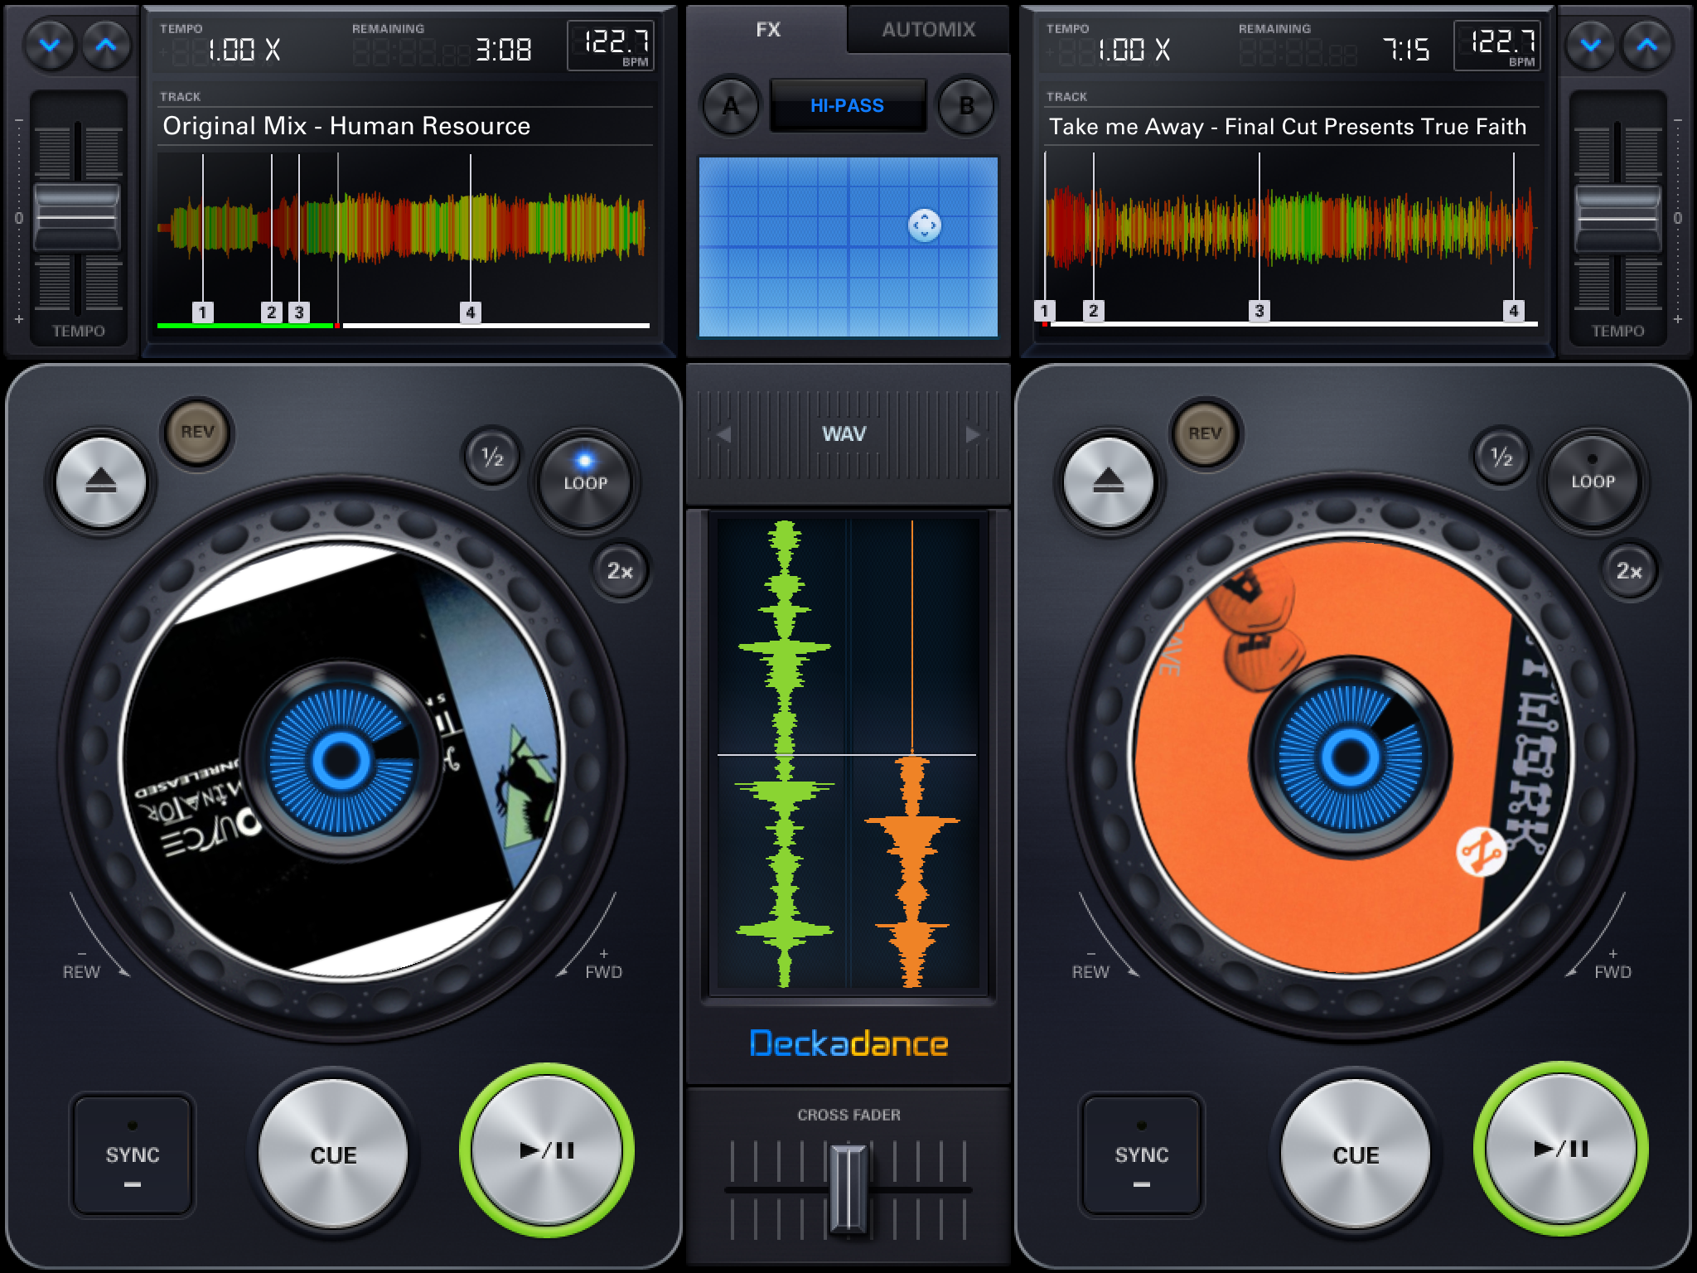Click the left deck tempo fader handle
1697x1273 pixels.
coord(77,217)
